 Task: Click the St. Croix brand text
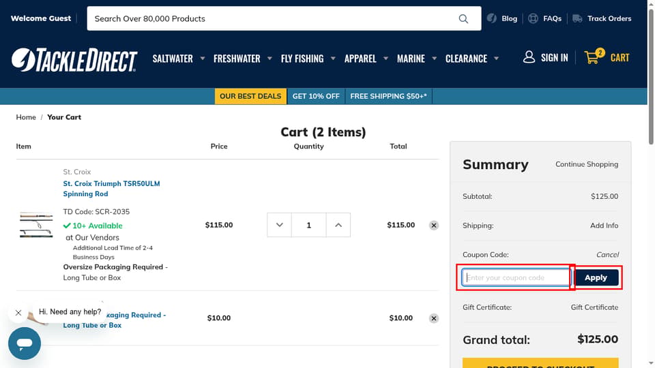pyautogui.click(x=77, y=172)
